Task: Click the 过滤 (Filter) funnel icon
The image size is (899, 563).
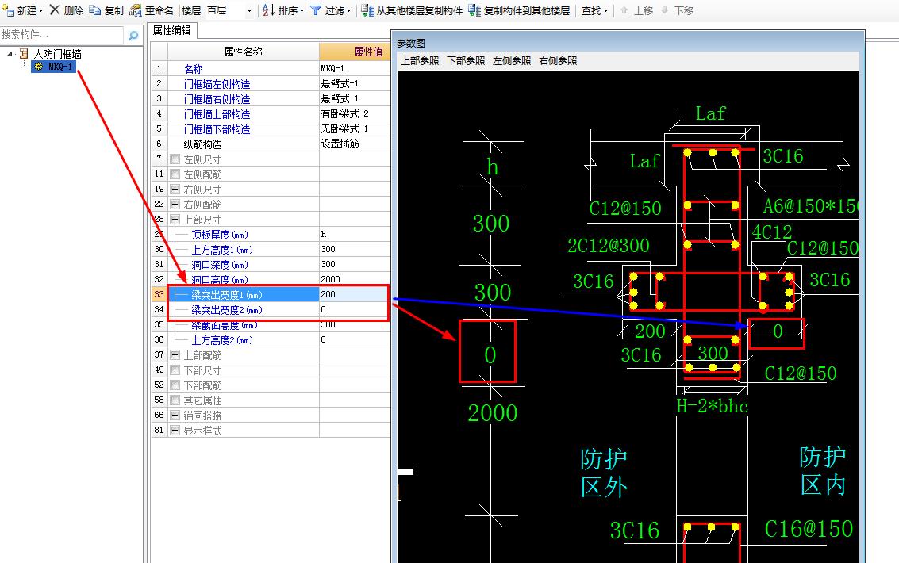Action: click(x=315, y=10)
